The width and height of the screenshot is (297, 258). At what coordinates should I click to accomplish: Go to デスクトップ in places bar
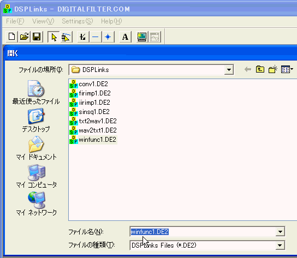(x=36, y=120)
